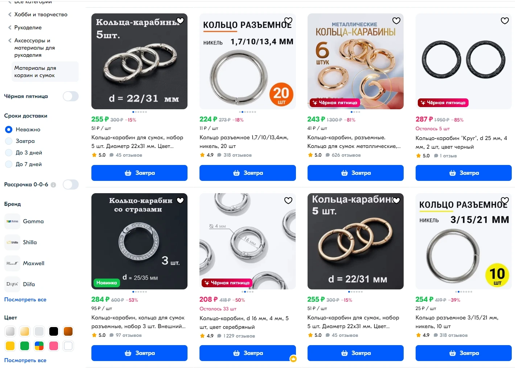Open Материалы для корзин и сумок category
Viewport: 515px width, 369px height.
(35, 72)
